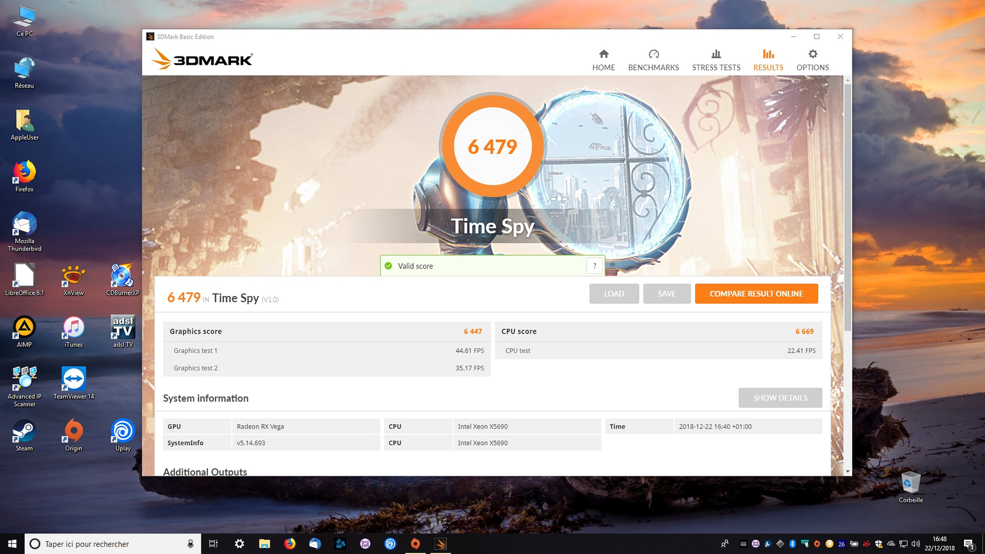Open Battle.net from the taskbar
Screen dimensions: 985x554
(340, 544)
